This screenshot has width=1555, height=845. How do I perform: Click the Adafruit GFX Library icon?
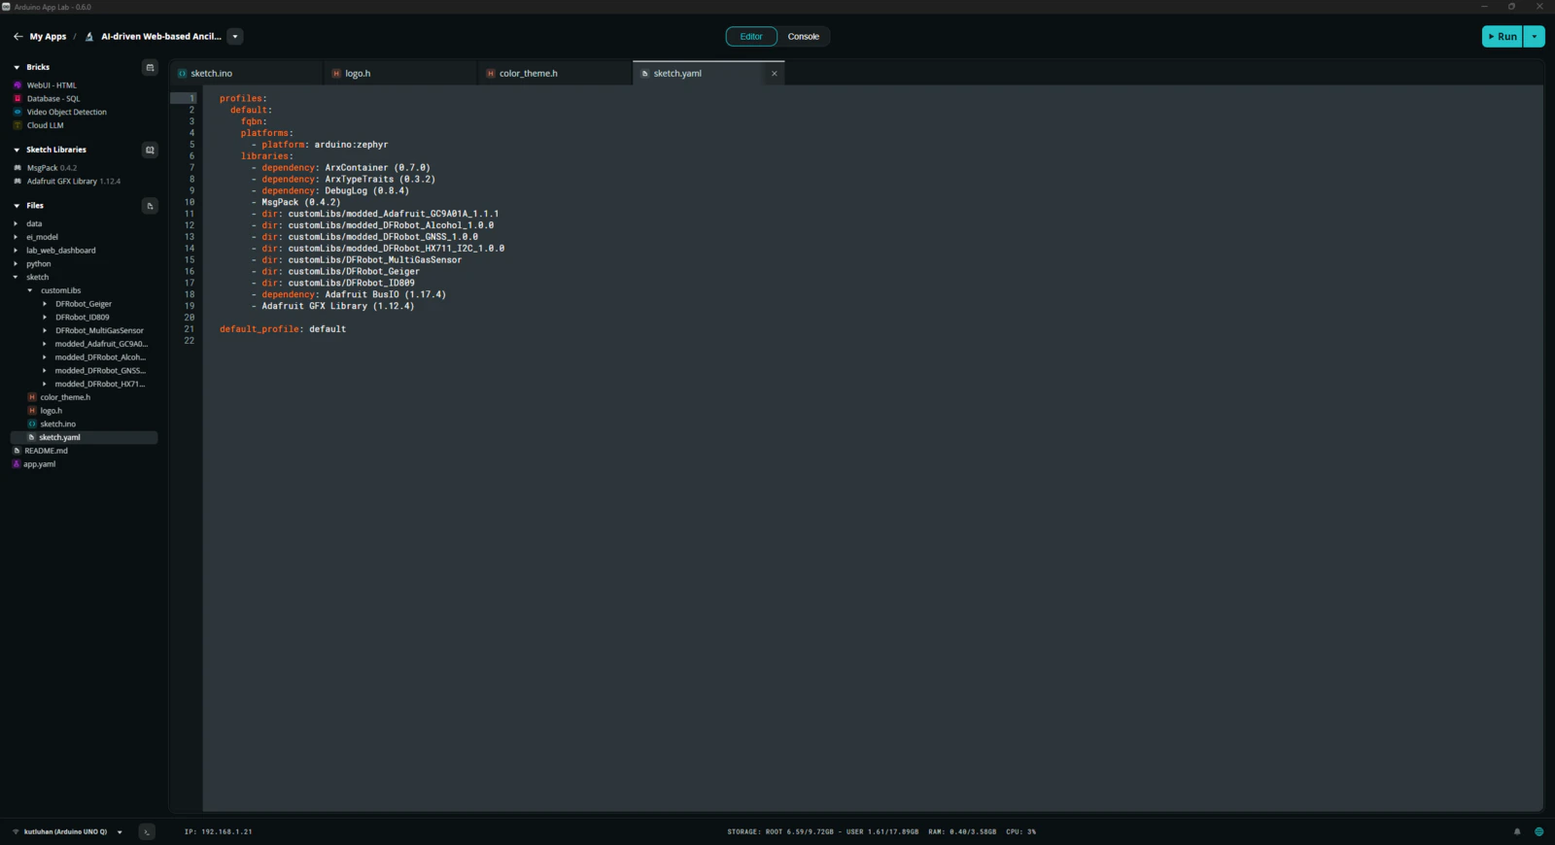(x=17, y=182)
